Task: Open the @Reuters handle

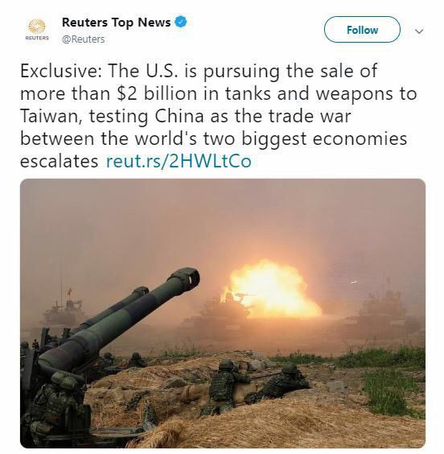Action: pyautogui.click(x=84, y=39)
